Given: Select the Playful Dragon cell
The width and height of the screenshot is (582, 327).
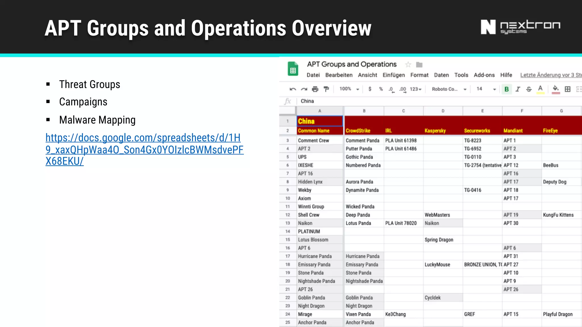Looking at the screenshot, I should (561, 314).
